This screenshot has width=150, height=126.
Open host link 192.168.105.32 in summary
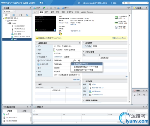click(76, 31)
